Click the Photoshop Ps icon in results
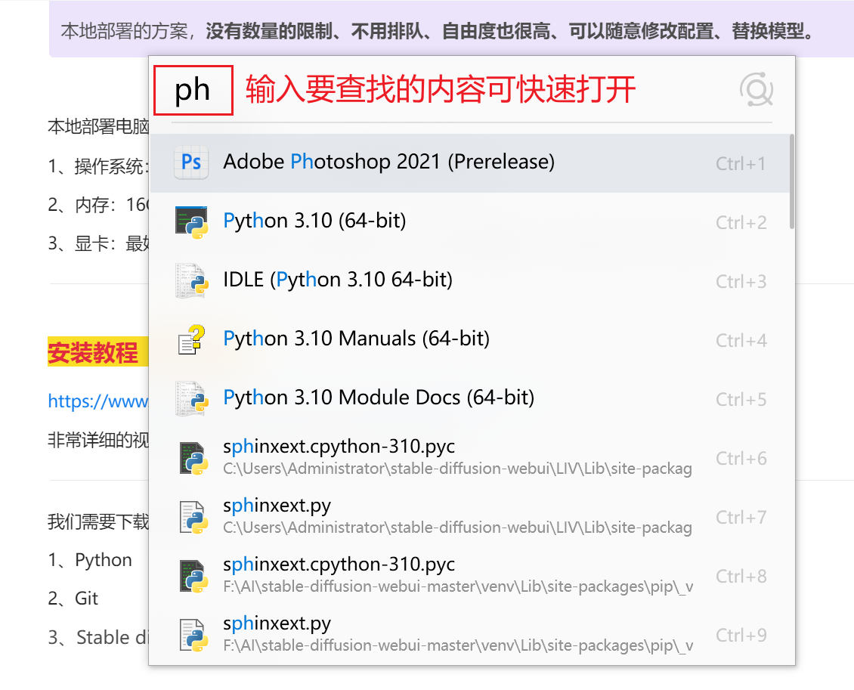Image resolution: width=854 pixels, height=690 pixels. point(191,162)
